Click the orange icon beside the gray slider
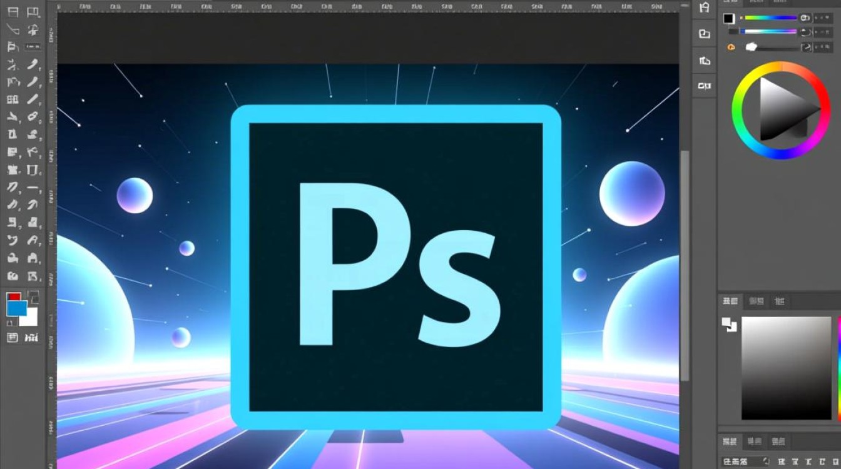This screenshot has height=469, width=841. coord(731,47)
